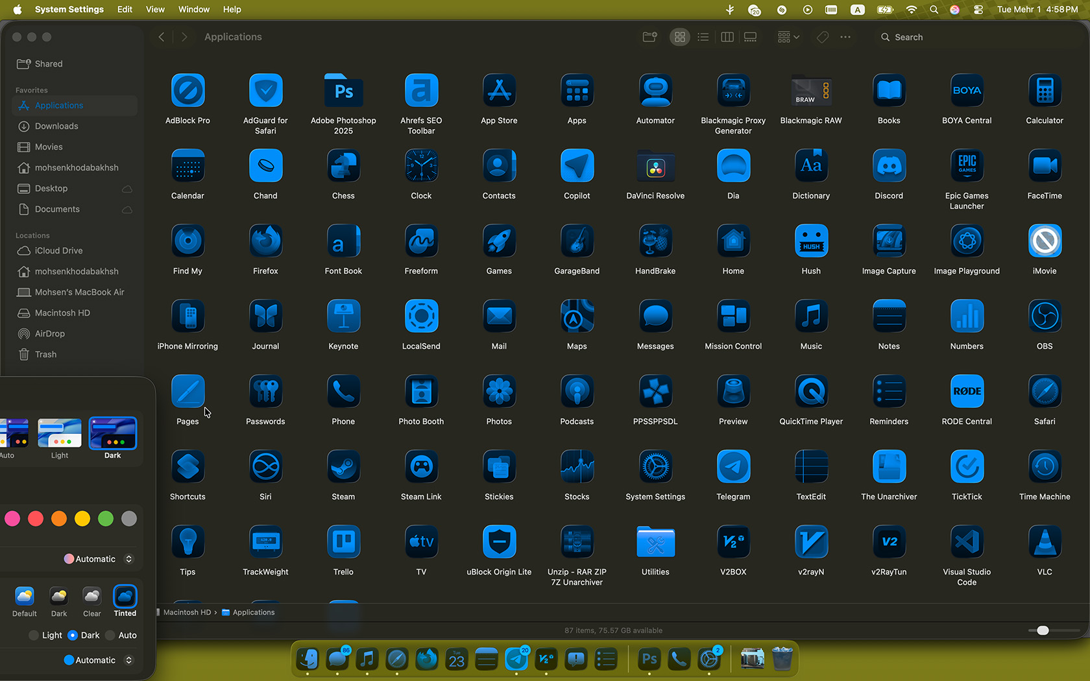Click the Telegram app icon in Applications
This screenshot has width=1090, height=681.
733,467
